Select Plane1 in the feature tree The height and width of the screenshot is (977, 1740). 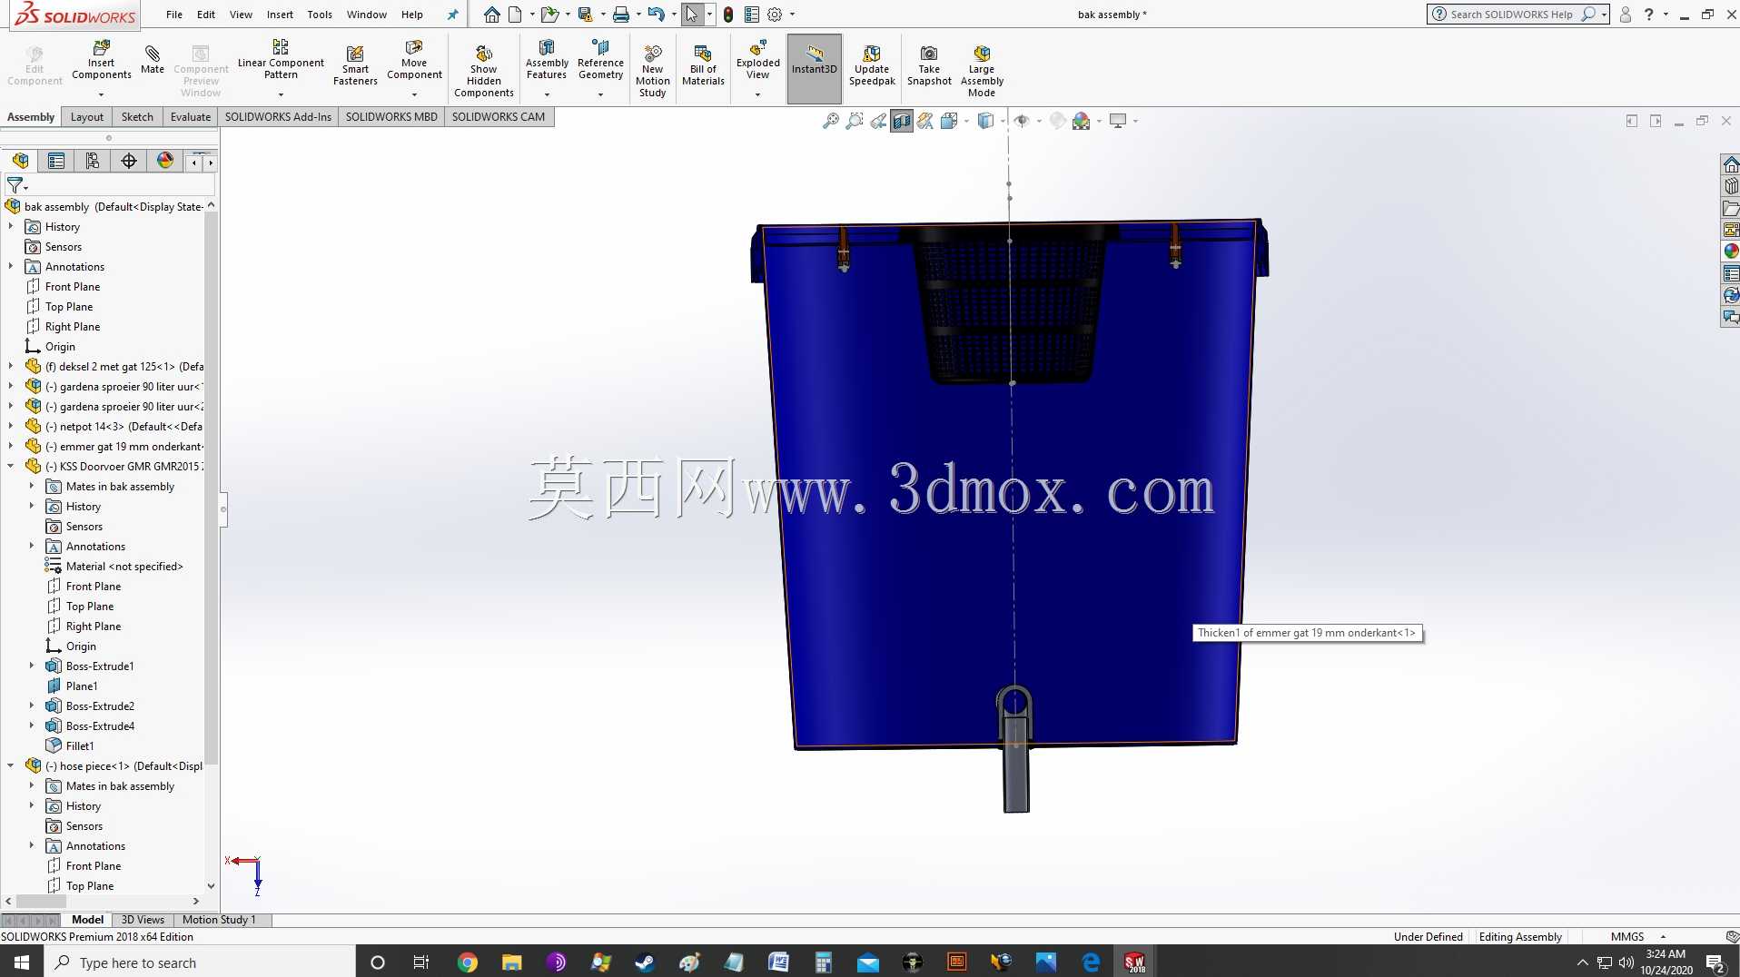pos(82,686)
